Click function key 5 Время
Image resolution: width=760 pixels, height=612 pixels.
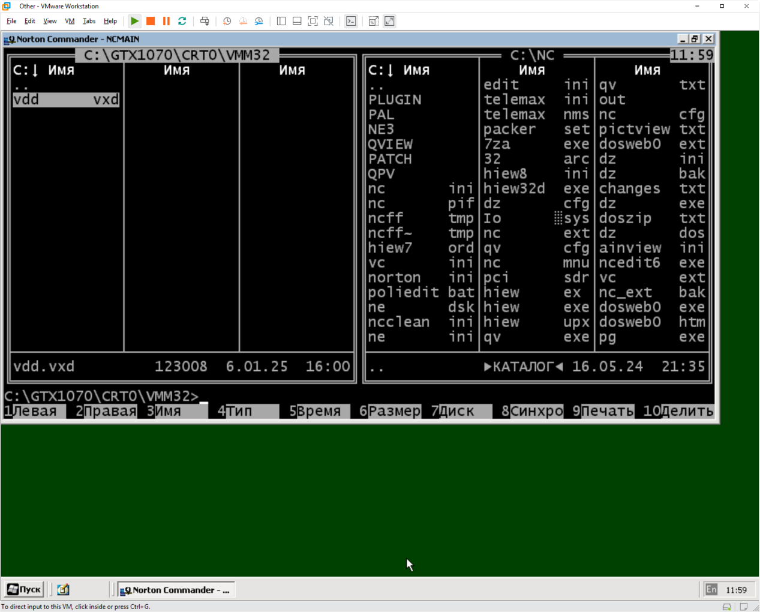coord(319,411)
